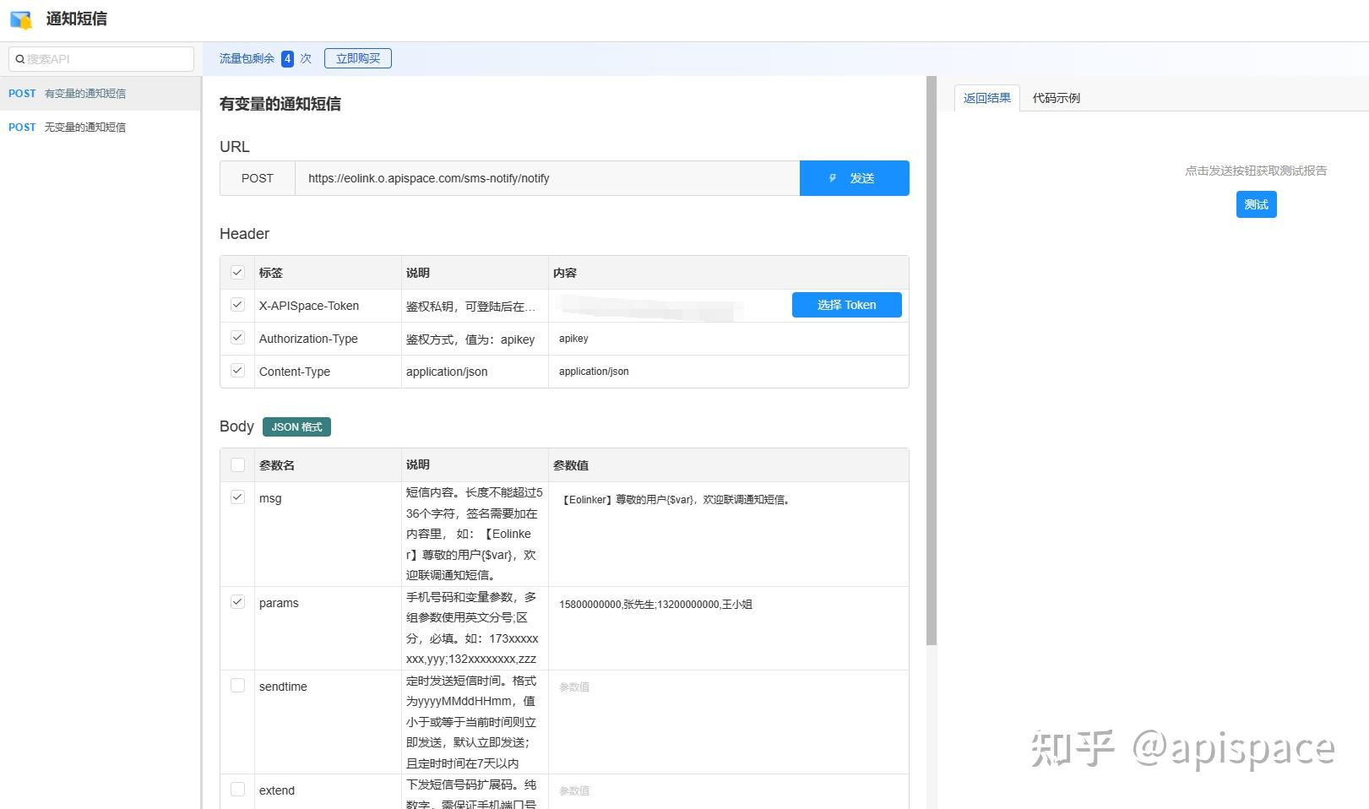Click the extend 参数值 input field
The image size is (1369, 809).
(x=729, y=793)
